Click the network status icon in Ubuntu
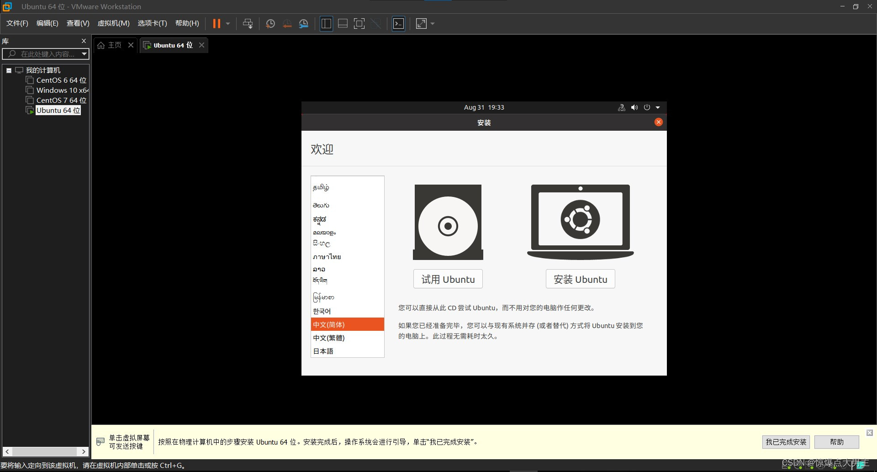This screenshot has width=877, height=472. pyautogui.click(x=621, y=107)
